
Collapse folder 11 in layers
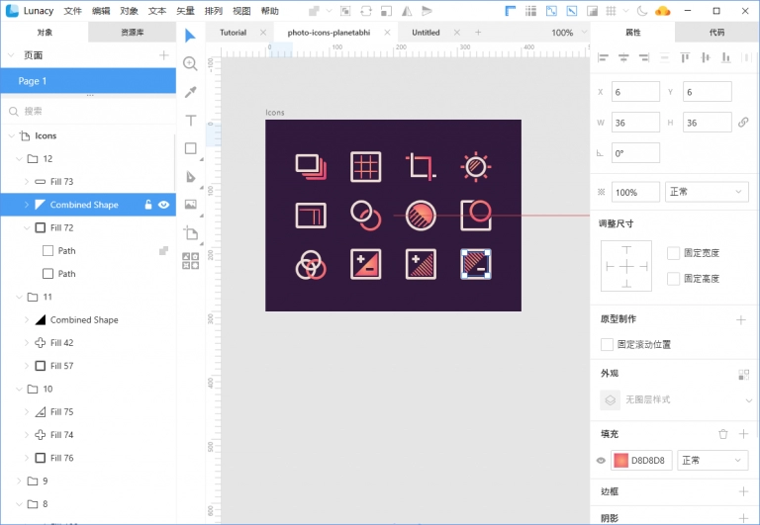[x=19, y=297]
